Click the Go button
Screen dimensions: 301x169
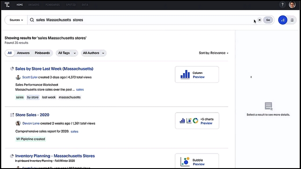tap(268, 20)
